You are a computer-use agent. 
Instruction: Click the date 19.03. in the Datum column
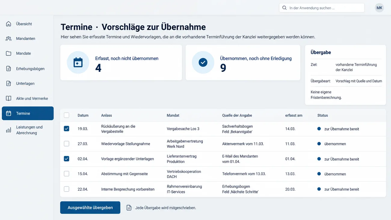click(x=83, y=129)
